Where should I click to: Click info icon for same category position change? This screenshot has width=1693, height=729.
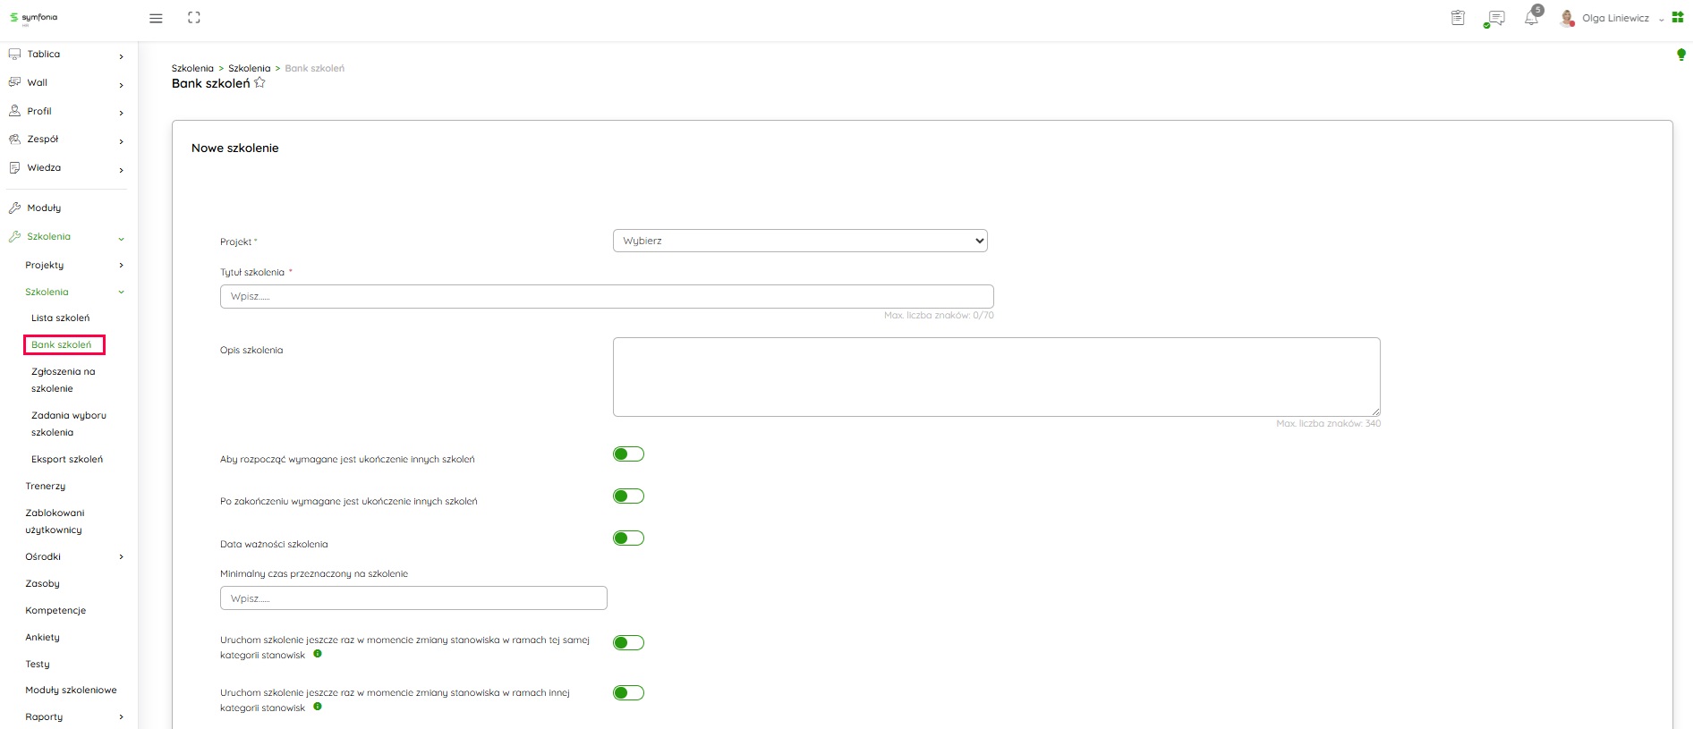pyautogui.click(x=318, y=654)
